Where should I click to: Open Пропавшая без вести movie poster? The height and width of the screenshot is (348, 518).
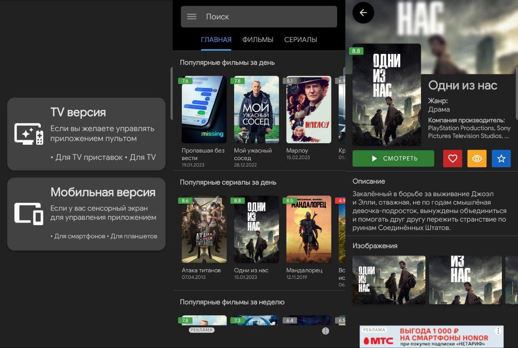tap(204, 110)
